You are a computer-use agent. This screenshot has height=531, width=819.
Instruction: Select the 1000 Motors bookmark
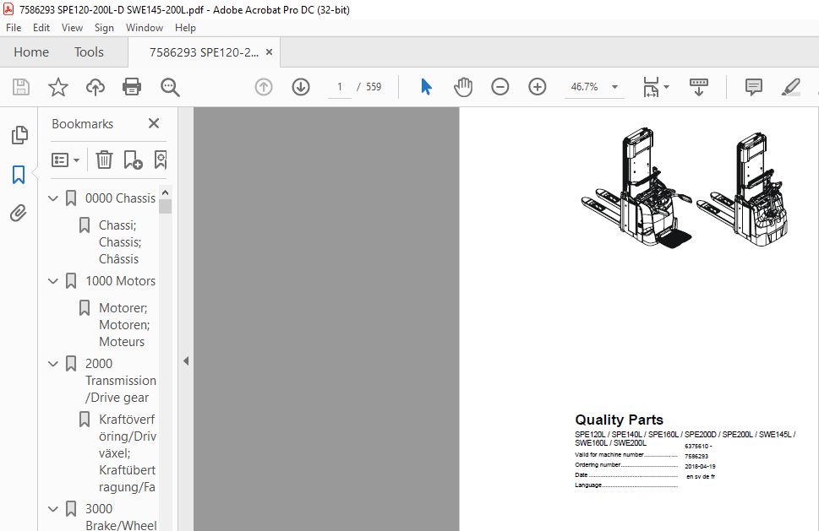(x=121, y=281)
